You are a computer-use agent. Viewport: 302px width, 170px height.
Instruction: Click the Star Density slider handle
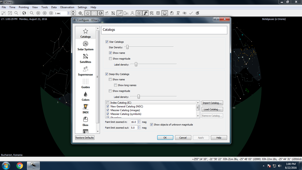pos(127,47)
